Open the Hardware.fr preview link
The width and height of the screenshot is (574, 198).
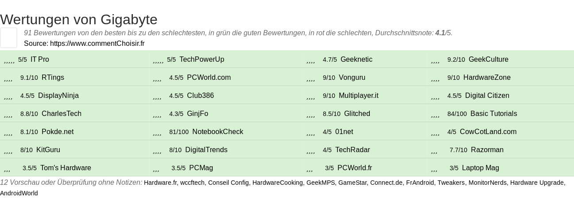point(160,183)
